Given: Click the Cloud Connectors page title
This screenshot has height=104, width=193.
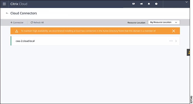Looking at the screenshot, I should click(x=24, y=13).
